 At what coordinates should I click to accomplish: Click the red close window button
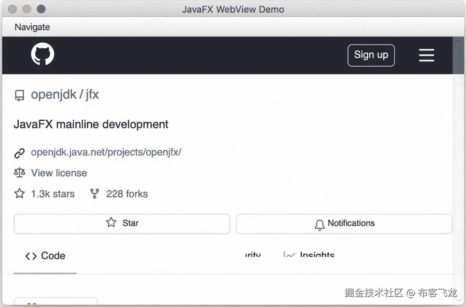pos(12,9)
